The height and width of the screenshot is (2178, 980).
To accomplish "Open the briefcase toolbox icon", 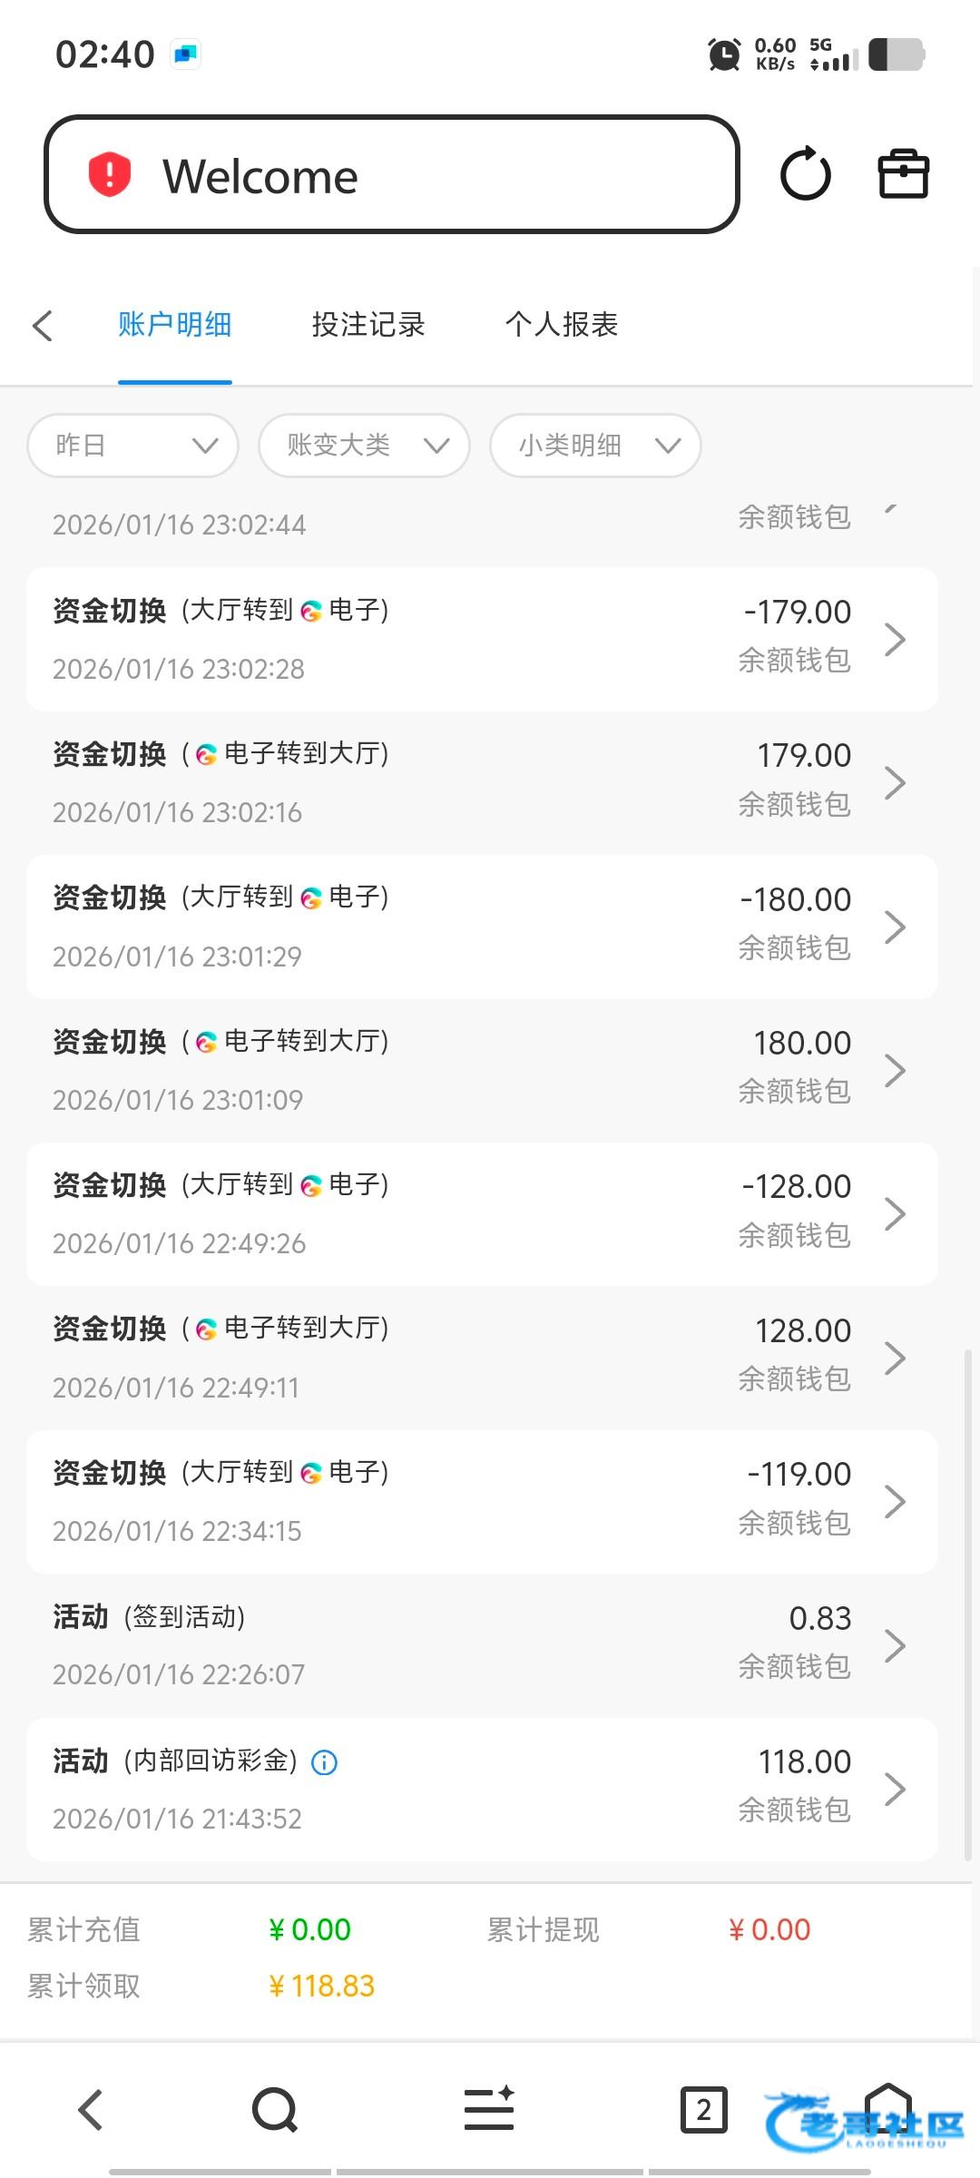I will click(903, 174).
